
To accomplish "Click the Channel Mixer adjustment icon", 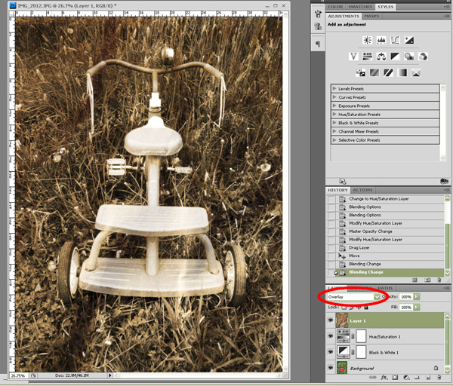I will pos(423,57).
